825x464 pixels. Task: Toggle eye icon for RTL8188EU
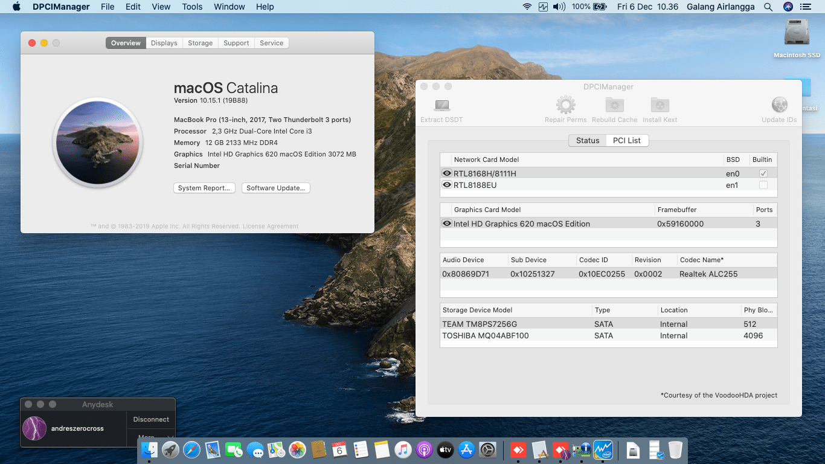447,185
